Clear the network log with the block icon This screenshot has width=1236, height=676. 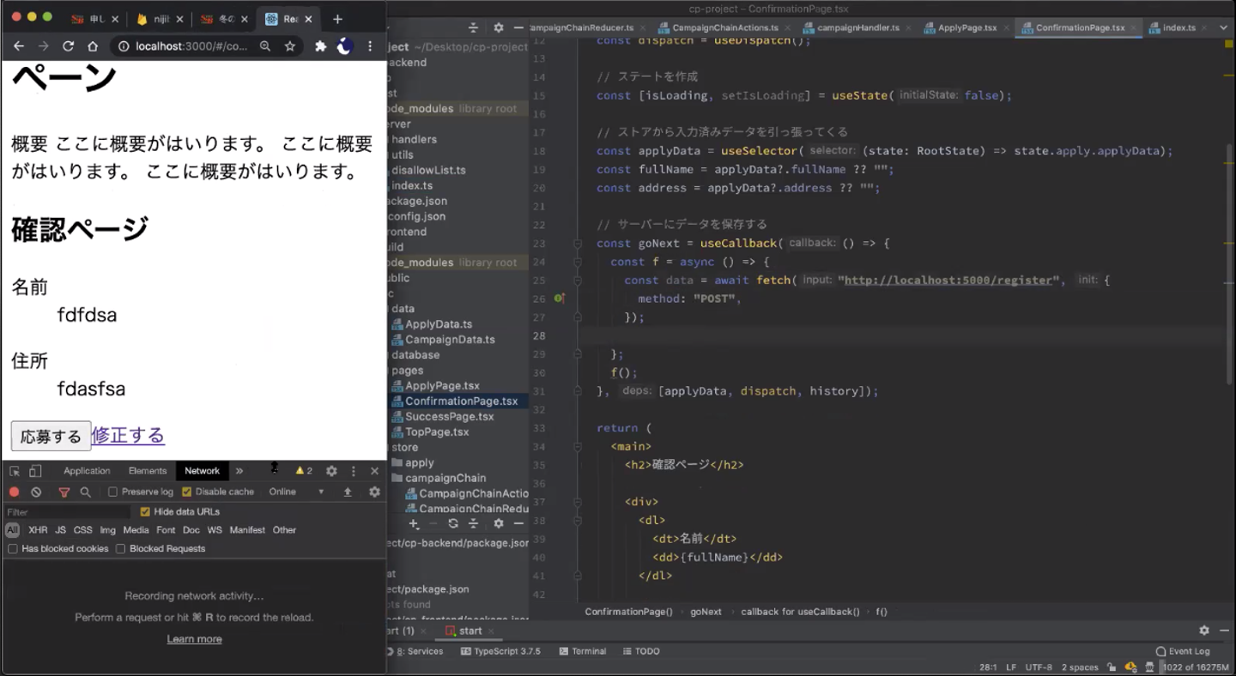point(36,492)
